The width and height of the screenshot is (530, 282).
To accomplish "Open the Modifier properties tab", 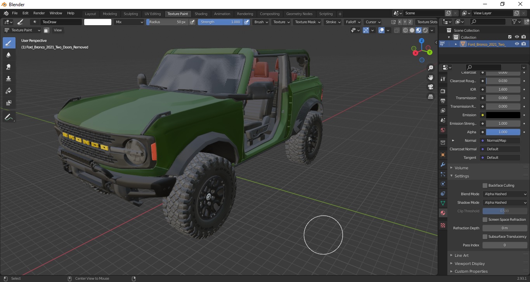I will coord(443,164).
